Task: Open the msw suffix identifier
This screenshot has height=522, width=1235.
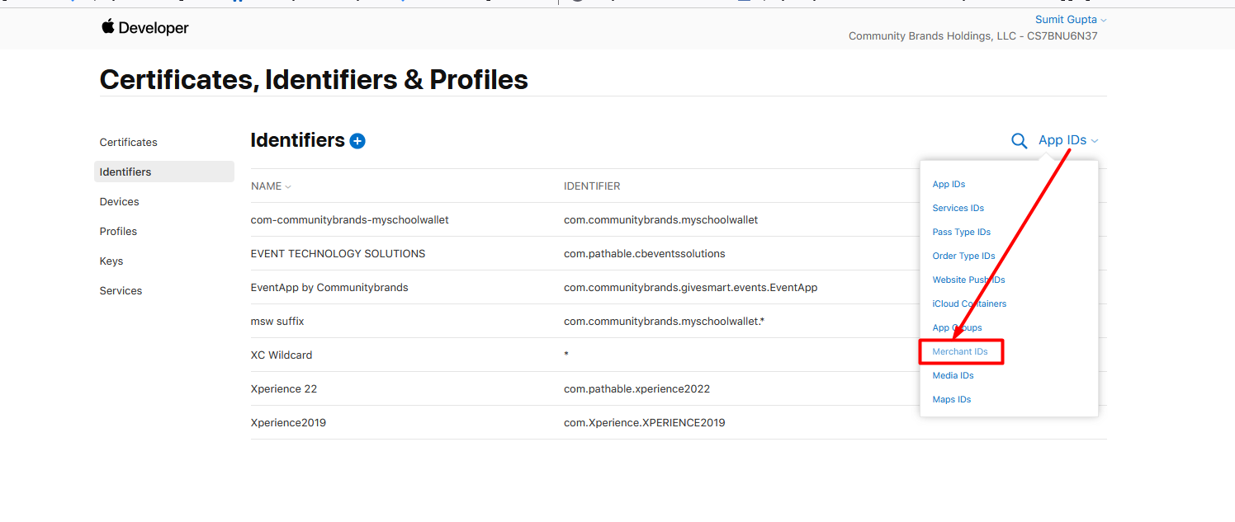Action: [x=277, y=322]
